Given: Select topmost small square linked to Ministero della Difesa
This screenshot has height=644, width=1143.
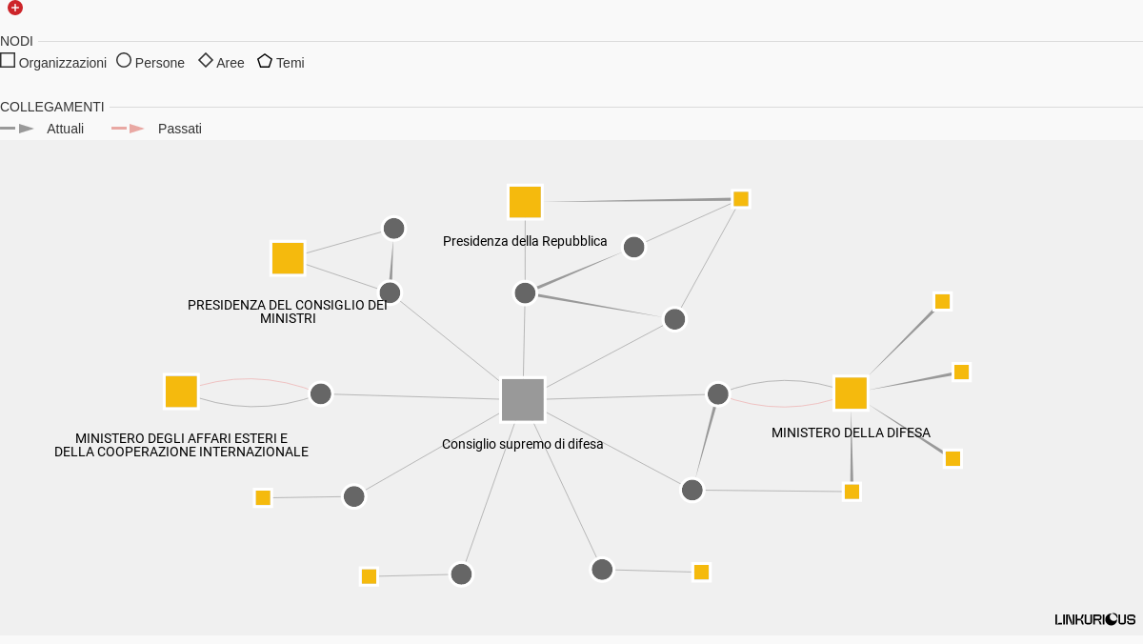Looking at the screenshot, I should coord(942,301).
